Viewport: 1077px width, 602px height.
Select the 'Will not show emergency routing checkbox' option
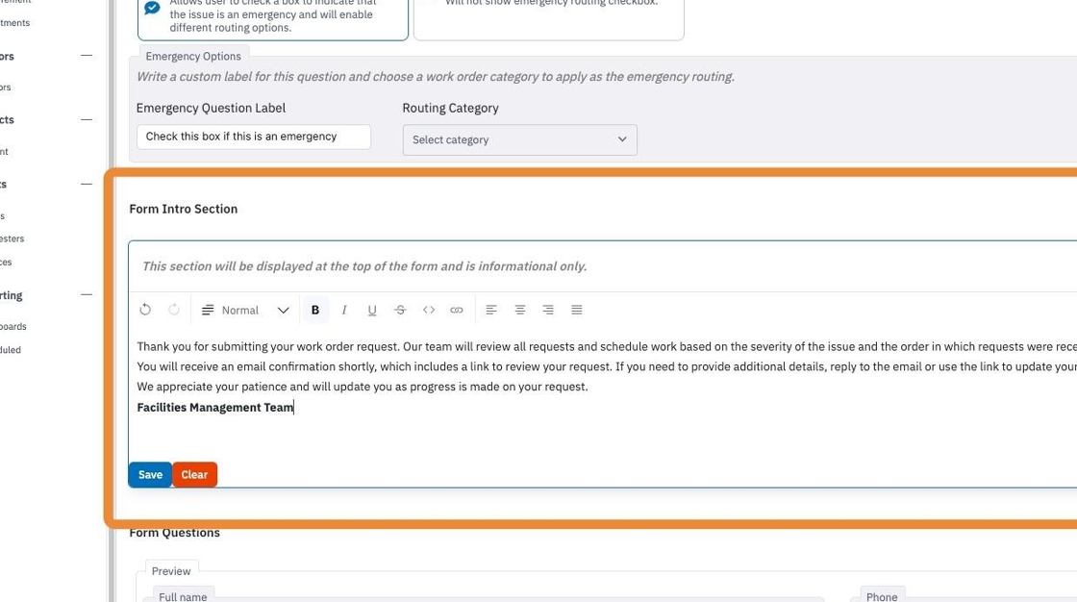click(x=549, y=18)
